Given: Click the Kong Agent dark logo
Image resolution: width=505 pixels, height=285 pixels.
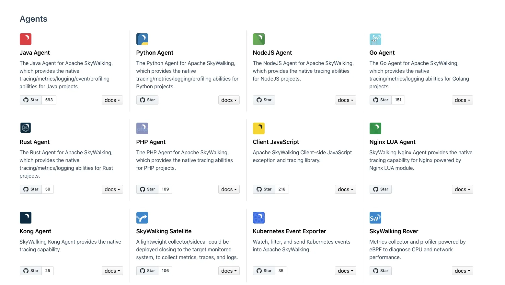Looking at the screenshot, I should [26, 218].
